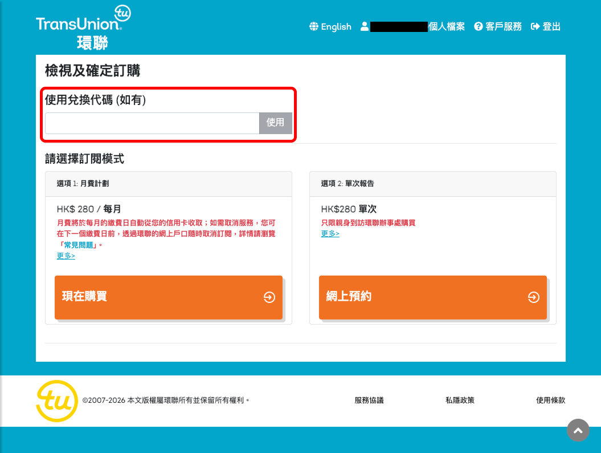
Task: Click the 只限親身到訪環聯辦事處購買 notice
Action: [x=369, y=223]
